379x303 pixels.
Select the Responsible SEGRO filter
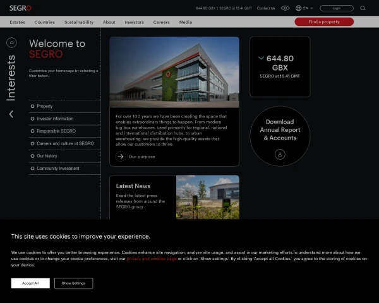click(x=64, y=131)
